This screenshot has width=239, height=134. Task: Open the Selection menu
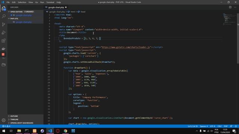22,2
